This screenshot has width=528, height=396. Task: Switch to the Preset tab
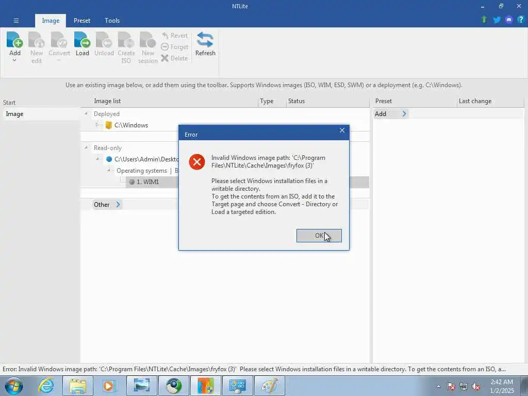pyautogui.click(x=82, y=21)
